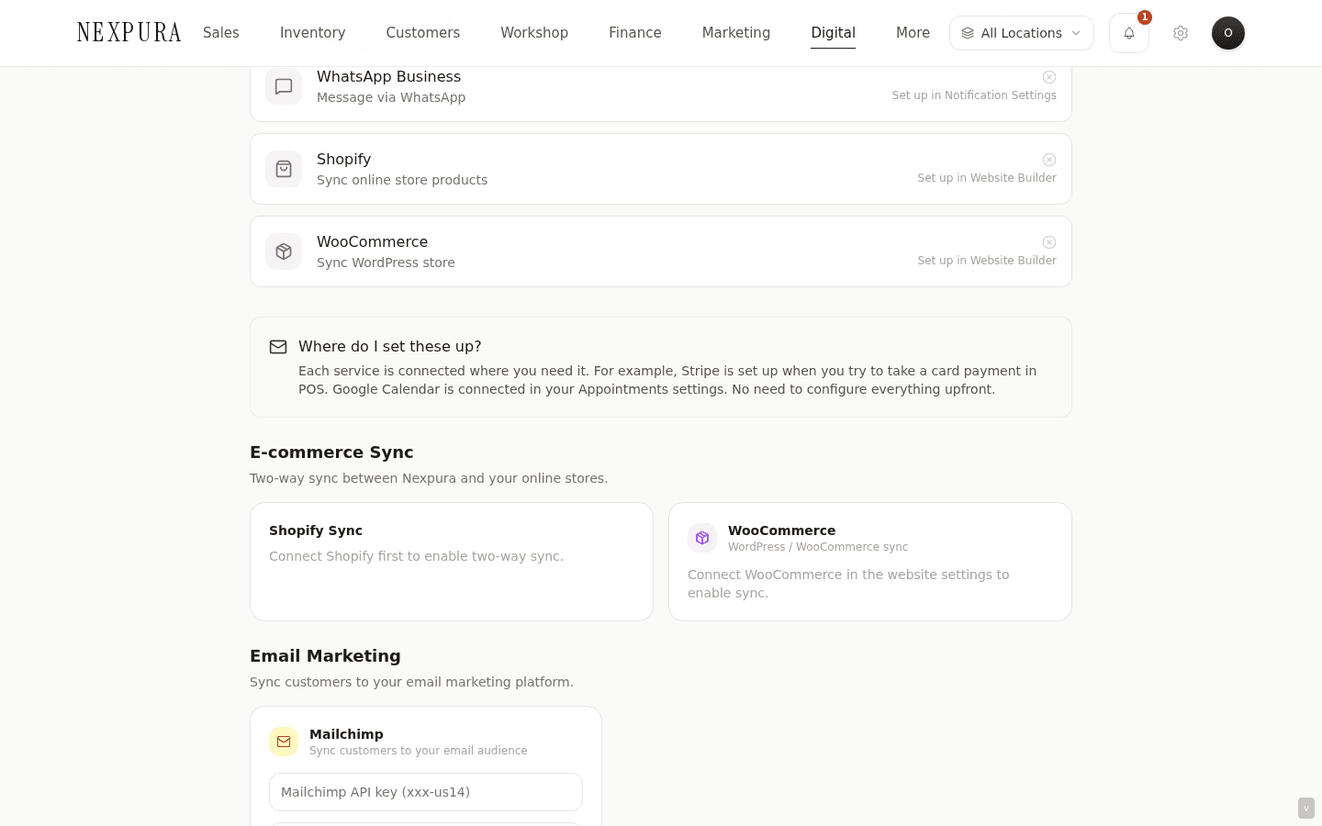Select the Digital menu item

pyautogui.click(x=834, y=33)
